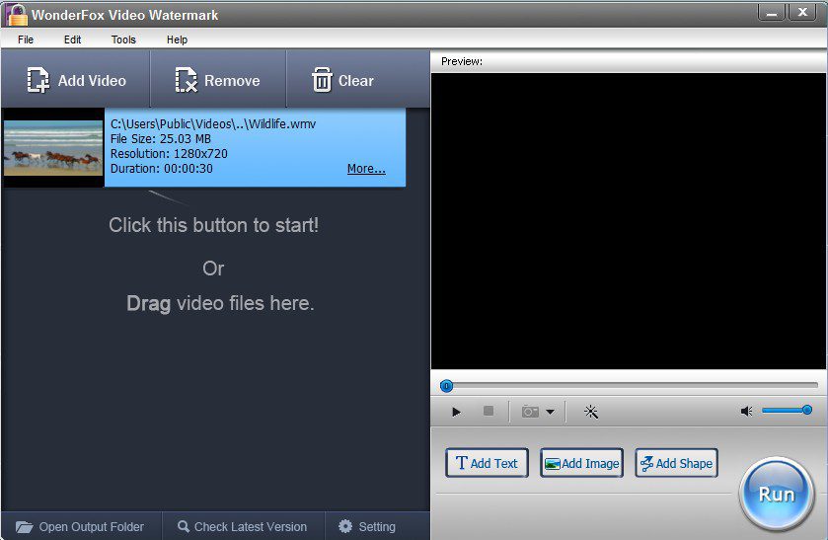
Task: Start processing with the Run button
Action: [x=777, y=494]
